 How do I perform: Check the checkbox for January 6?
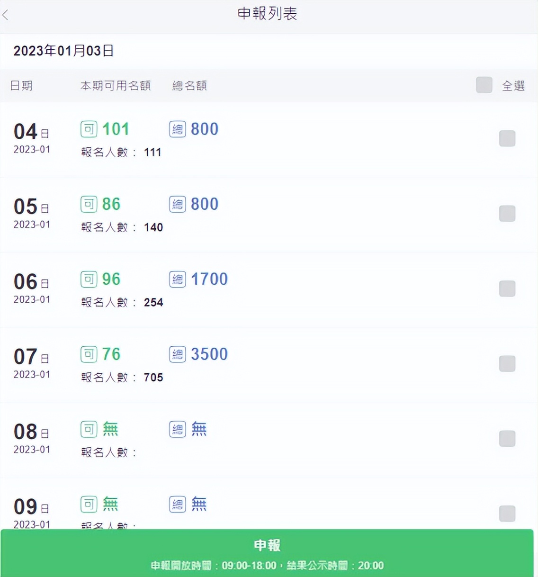point(507,289)
